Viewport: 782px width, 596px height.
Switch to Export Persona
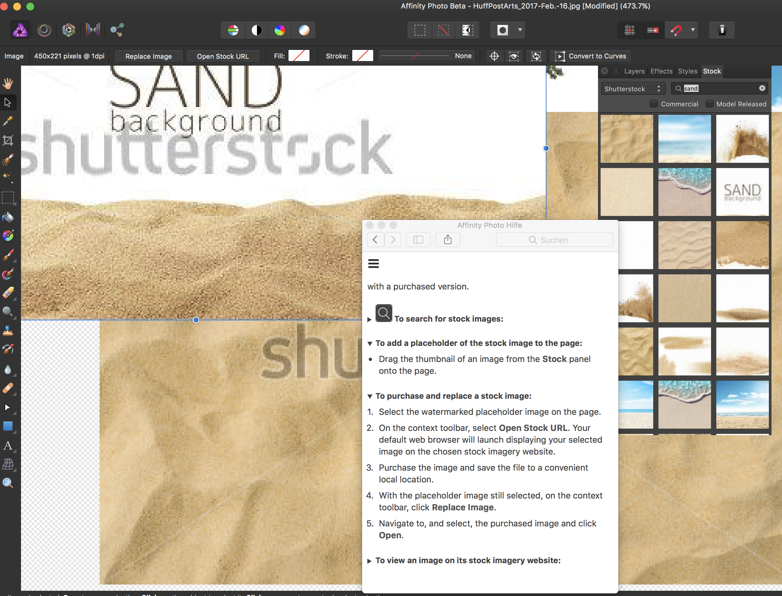coord(117,30)
